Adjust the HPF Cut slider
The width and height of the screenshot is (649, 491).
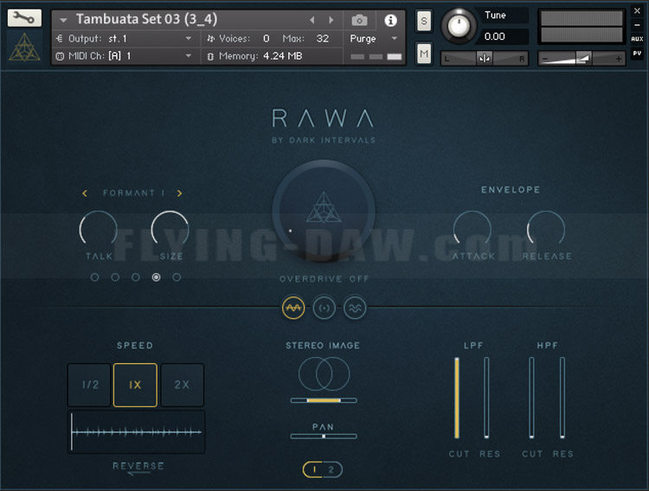coord(531,398)
